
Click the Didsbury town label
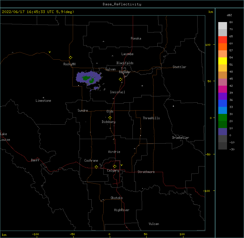(108, 122)
